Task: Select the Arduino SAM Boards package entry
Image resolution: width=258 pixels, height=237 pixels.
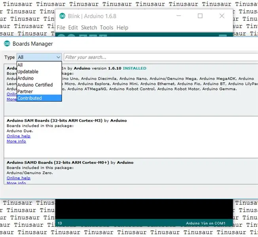Action: coord(131,137)
